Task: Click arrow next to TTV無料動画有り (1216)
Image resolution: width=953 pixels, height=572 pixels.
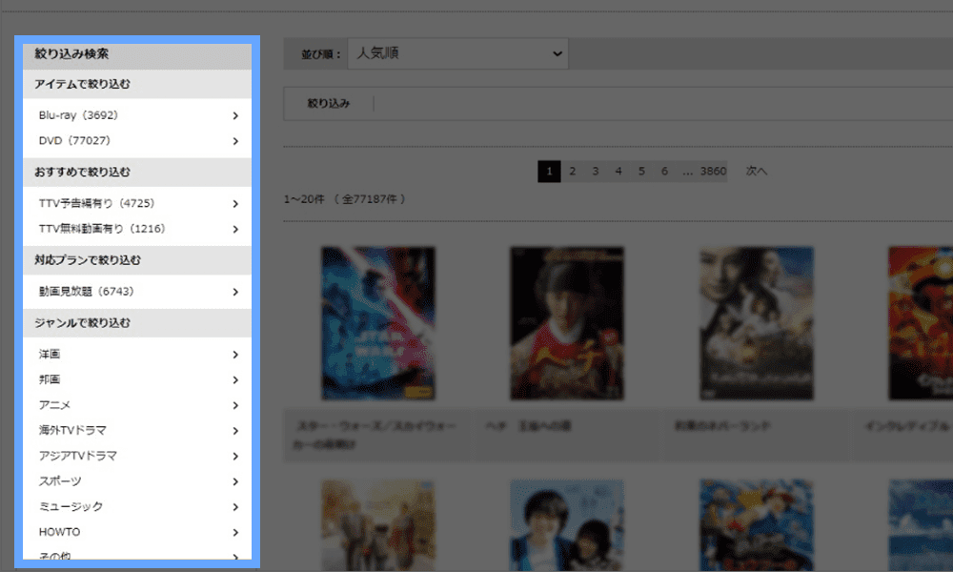Action: coord(234,229)
